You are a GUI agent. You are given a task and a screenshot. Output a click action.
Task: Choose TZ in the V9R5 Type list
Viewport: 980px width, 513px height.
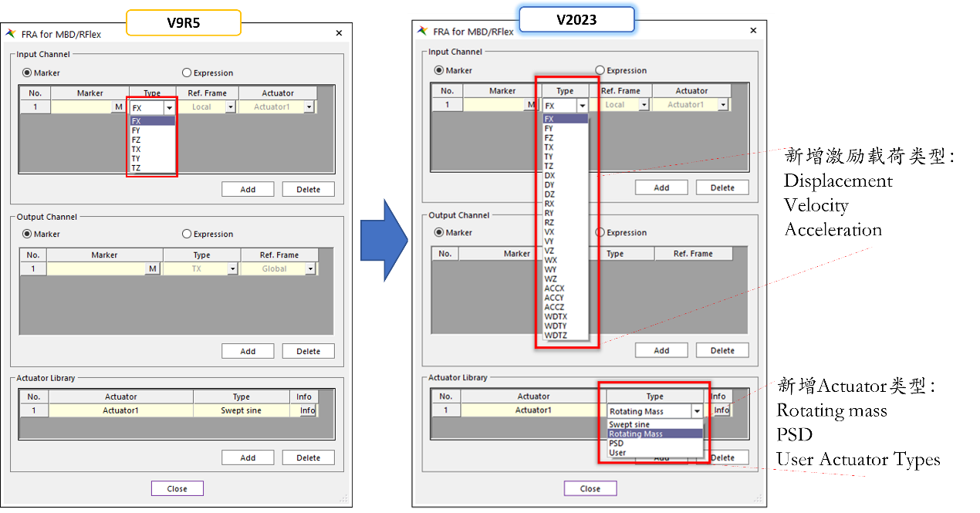[x=136, y=167]
